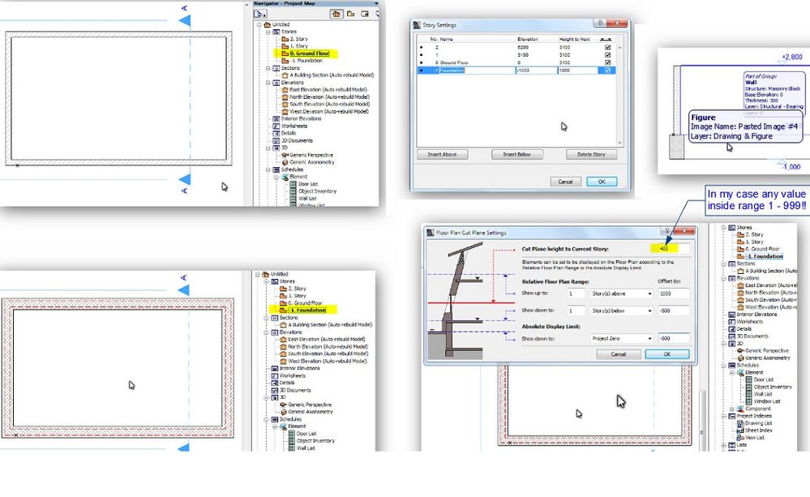Click Component icon in navigator beside Cut Plane dialog
Viewport: 810px width, 497px height.
click(x=740, y=409)
